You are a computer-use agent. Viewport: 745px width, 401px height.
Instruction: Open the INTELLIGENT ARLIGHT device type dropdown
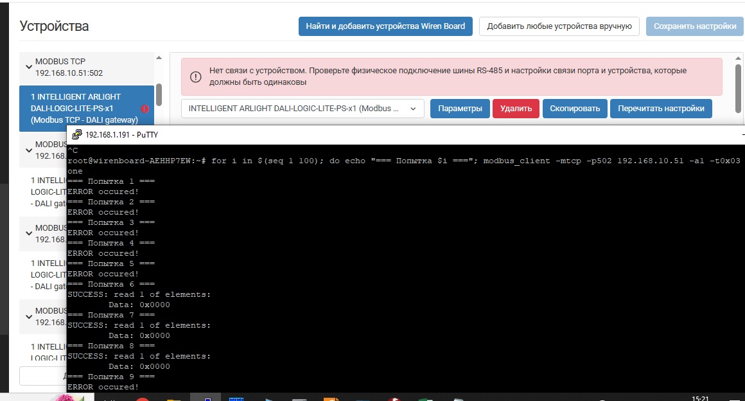pos(302,109)
